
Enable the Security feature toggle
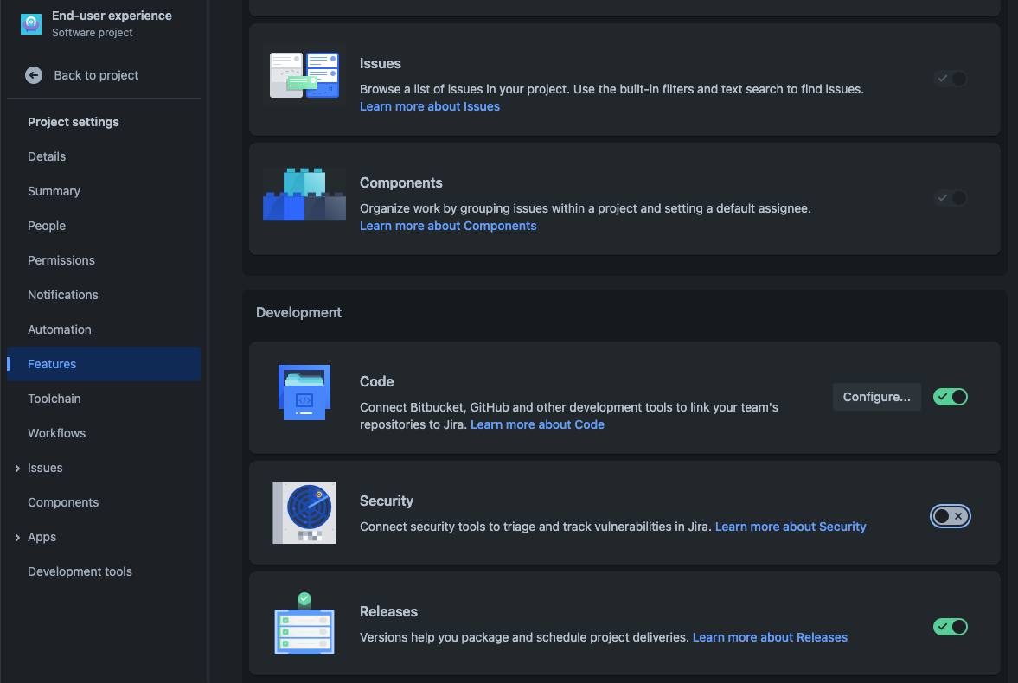tap(951, 516)
